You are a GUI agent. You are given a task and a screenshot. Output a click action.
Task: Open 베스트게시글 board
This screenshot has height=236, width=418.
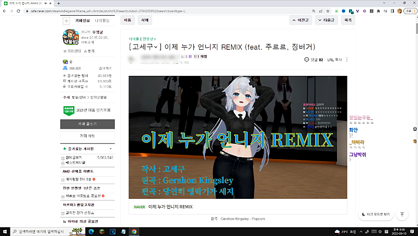point(75,163)
